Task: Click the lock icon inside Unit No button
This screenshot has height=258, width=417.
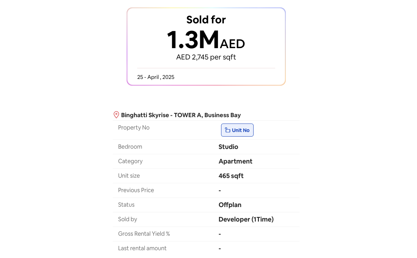Action: (x=227, y=130)
